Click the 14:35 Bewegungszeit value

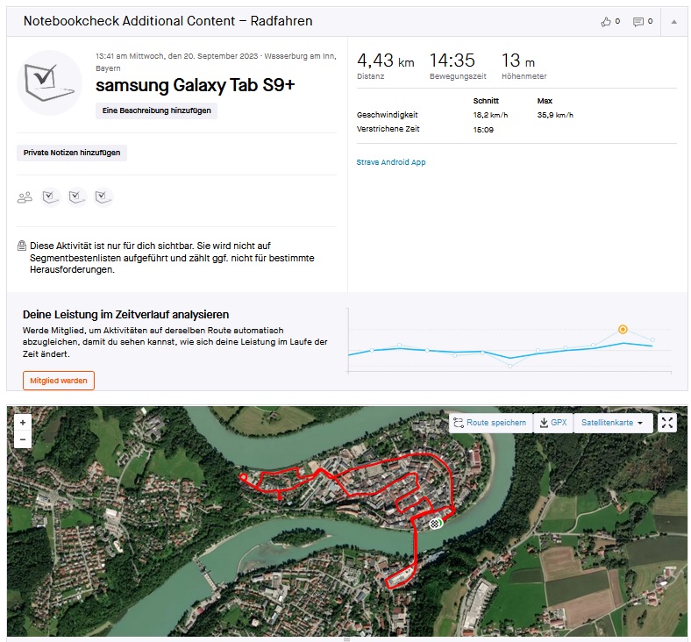452,61
